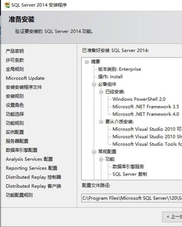Jump to the 功能选择 step
The height and width of the screenshot is (227, 182).
[15, 114]
